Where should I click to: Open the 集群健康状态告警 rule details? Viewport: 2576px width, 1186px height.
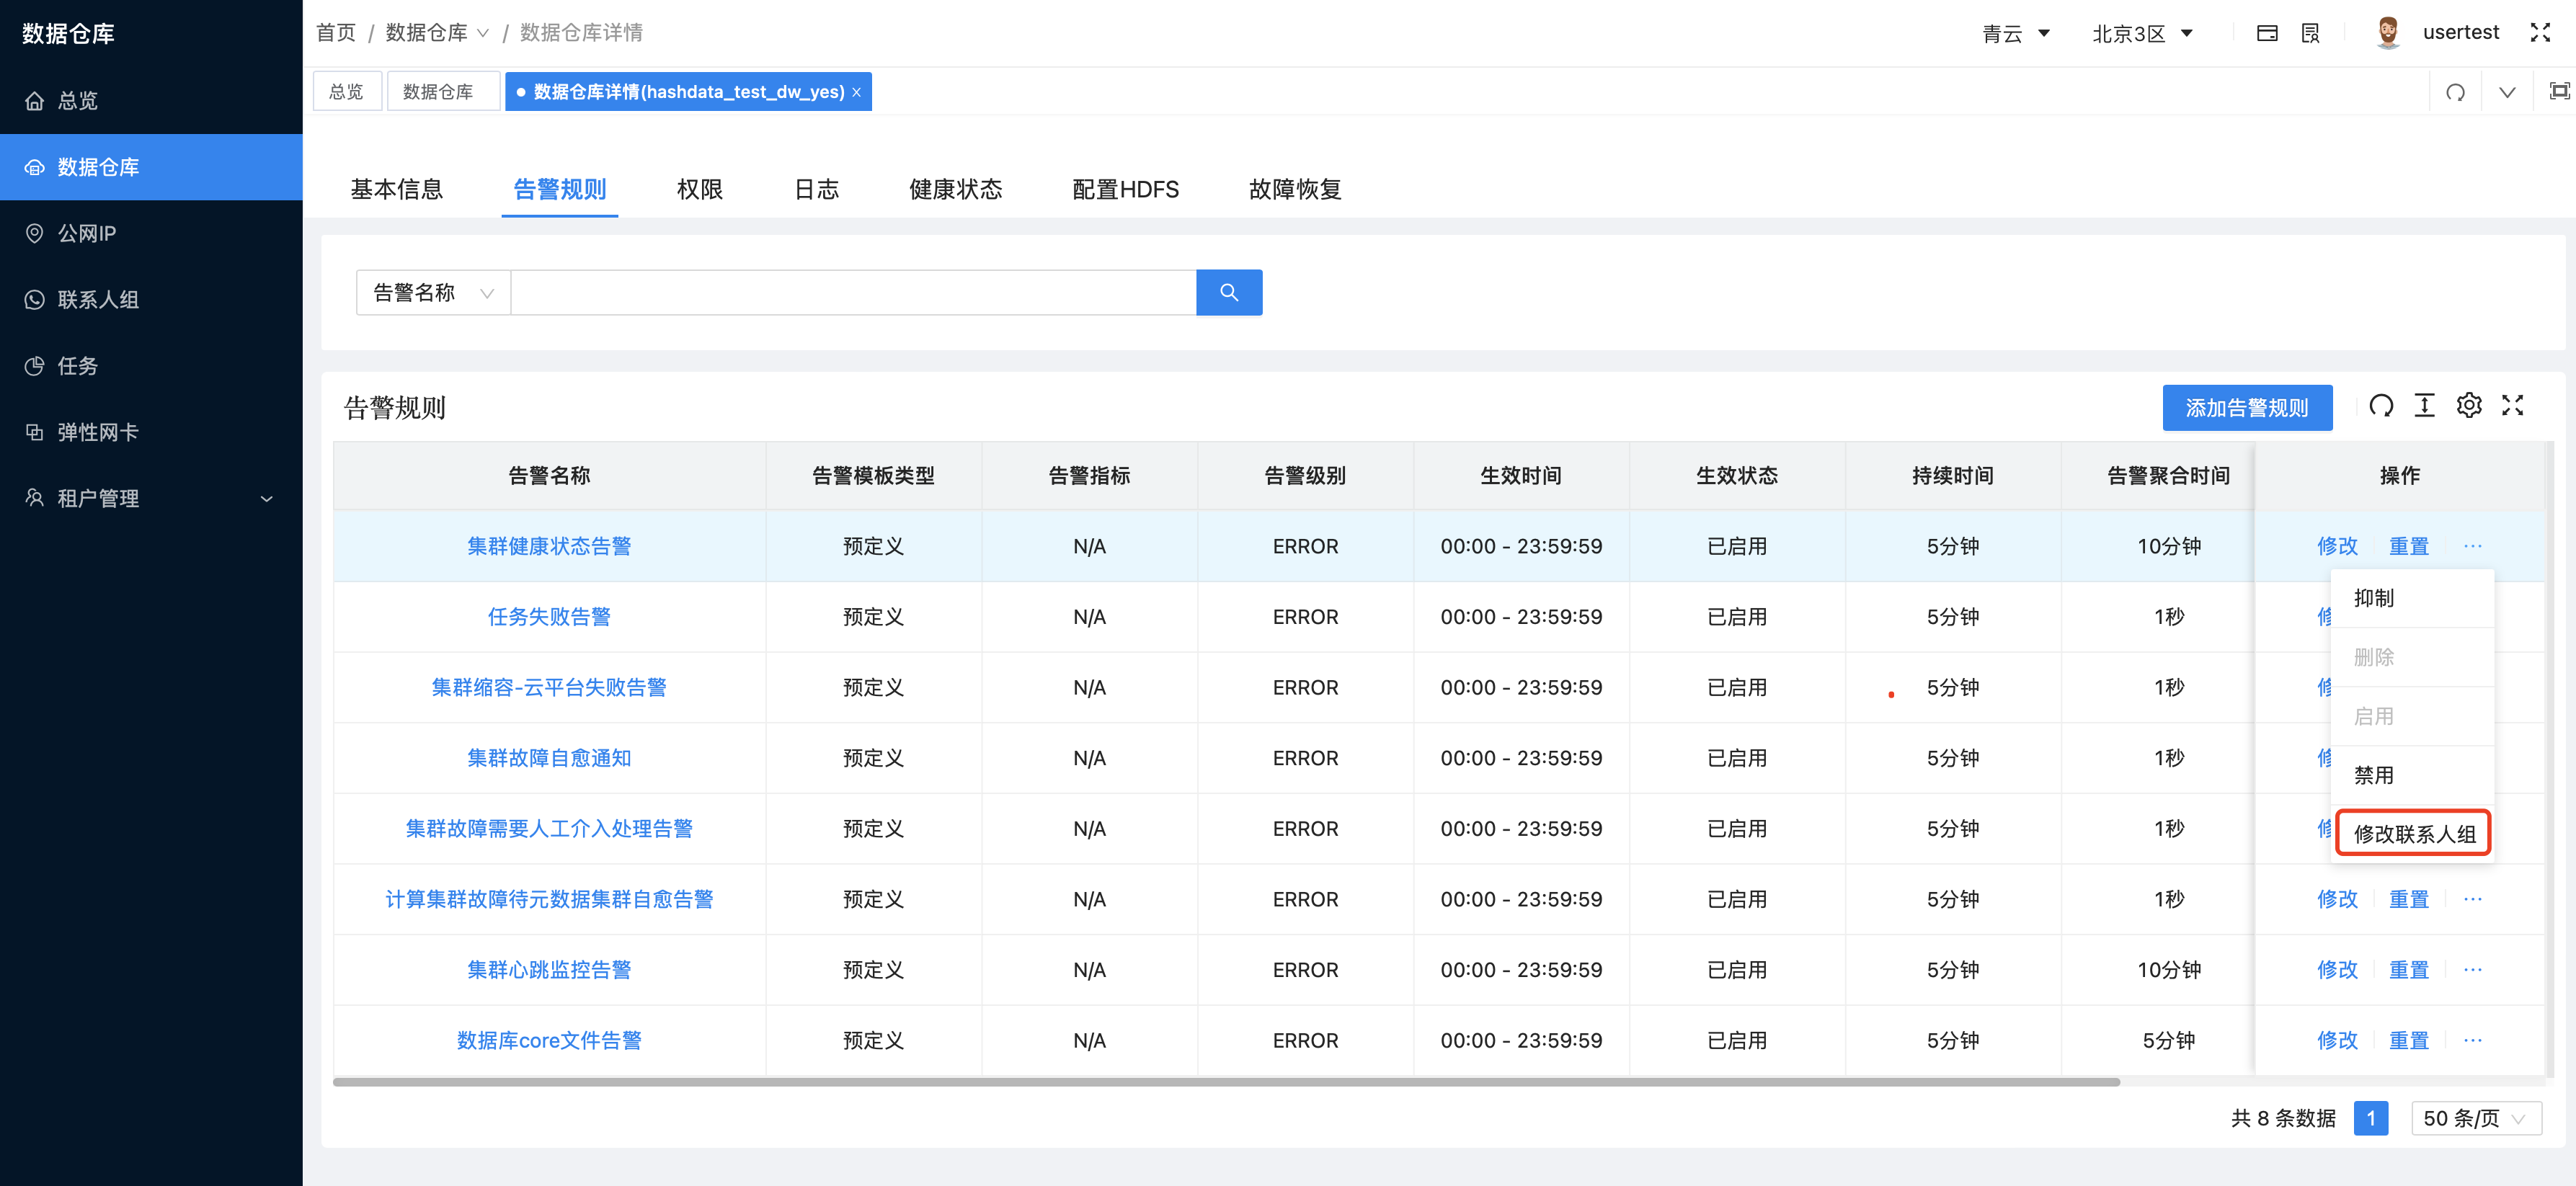549,545
